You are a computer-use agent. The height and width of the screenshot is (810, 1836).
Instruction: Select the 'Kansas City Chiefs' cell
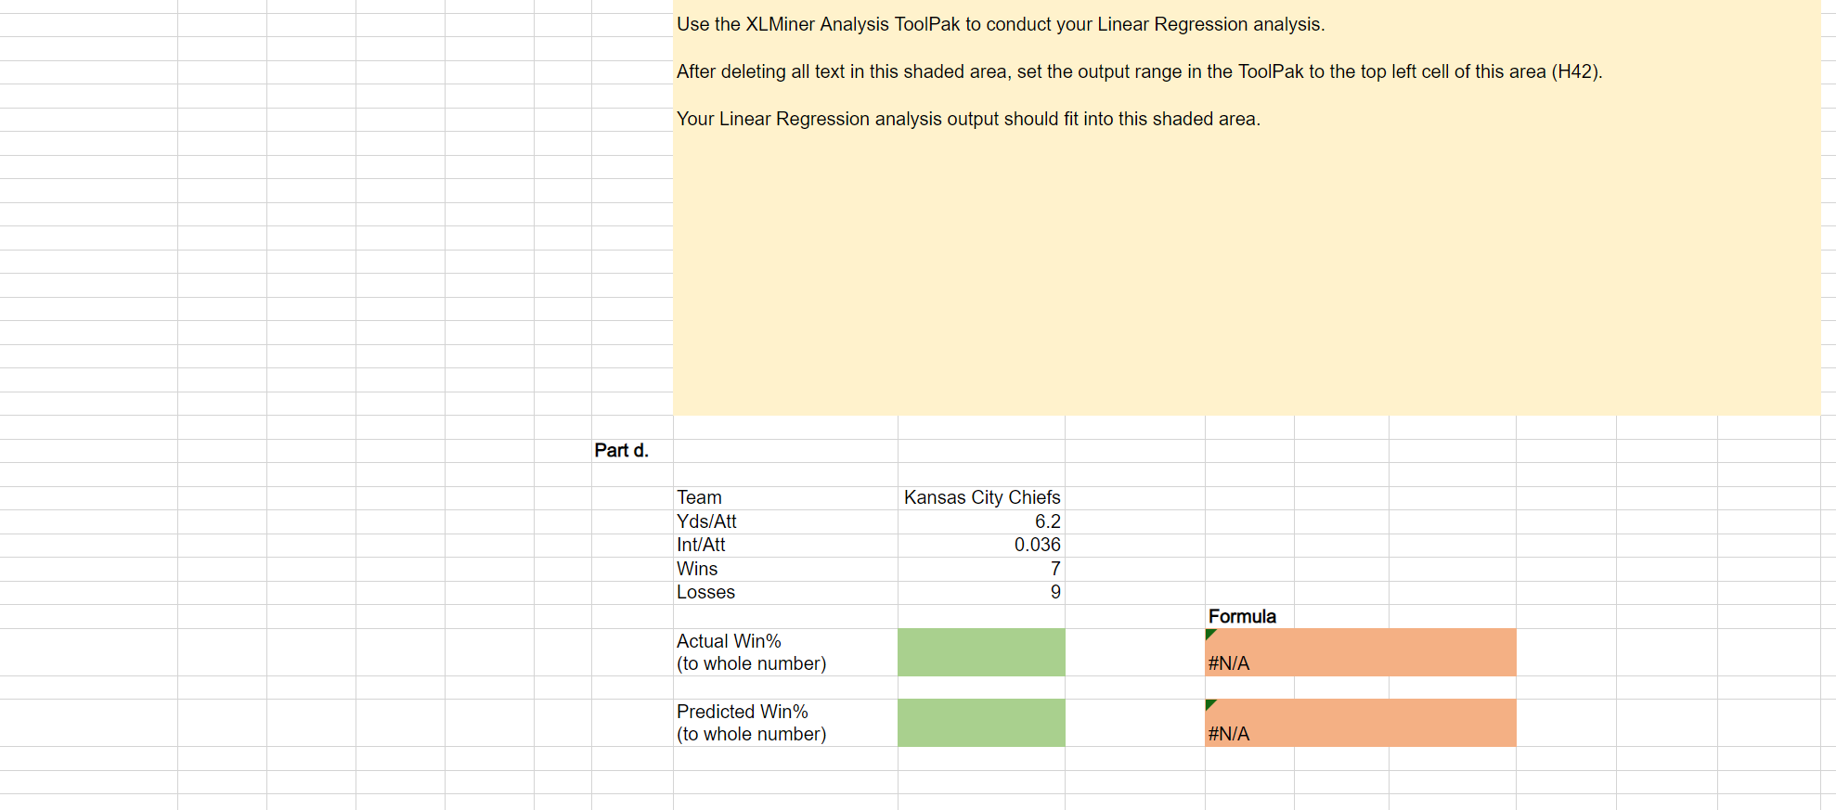pos(981,498)
